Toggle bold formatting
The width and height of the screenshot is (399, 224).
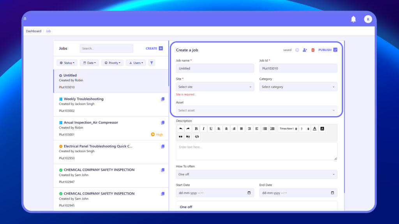tap(196, 129)
